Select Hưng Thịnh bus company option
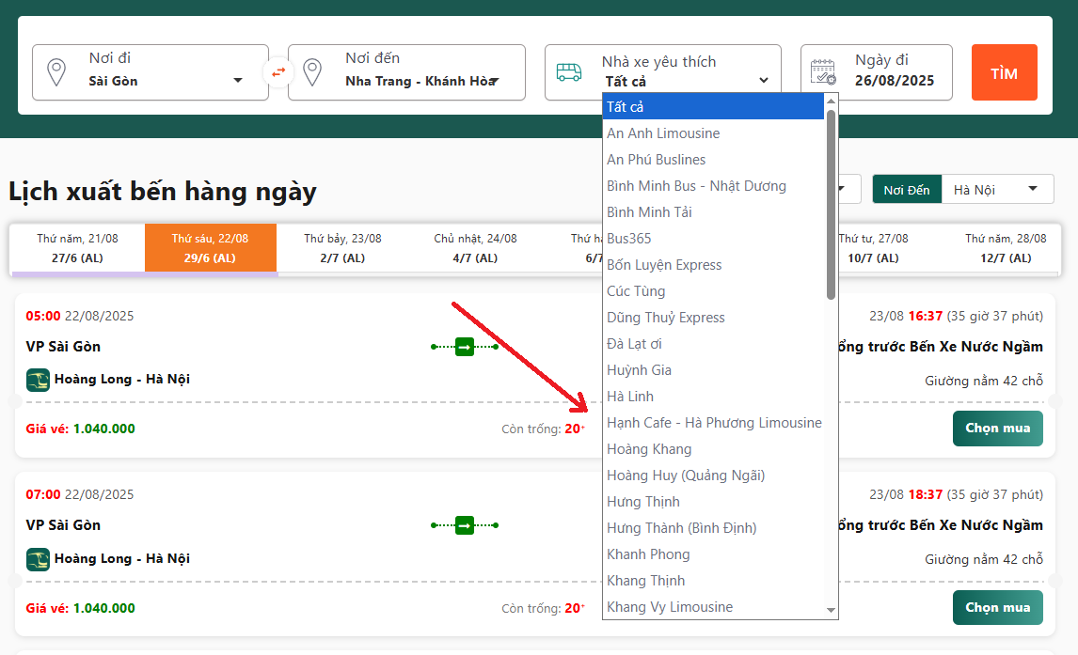1078x655 pixels. click(x=713, y=502)
